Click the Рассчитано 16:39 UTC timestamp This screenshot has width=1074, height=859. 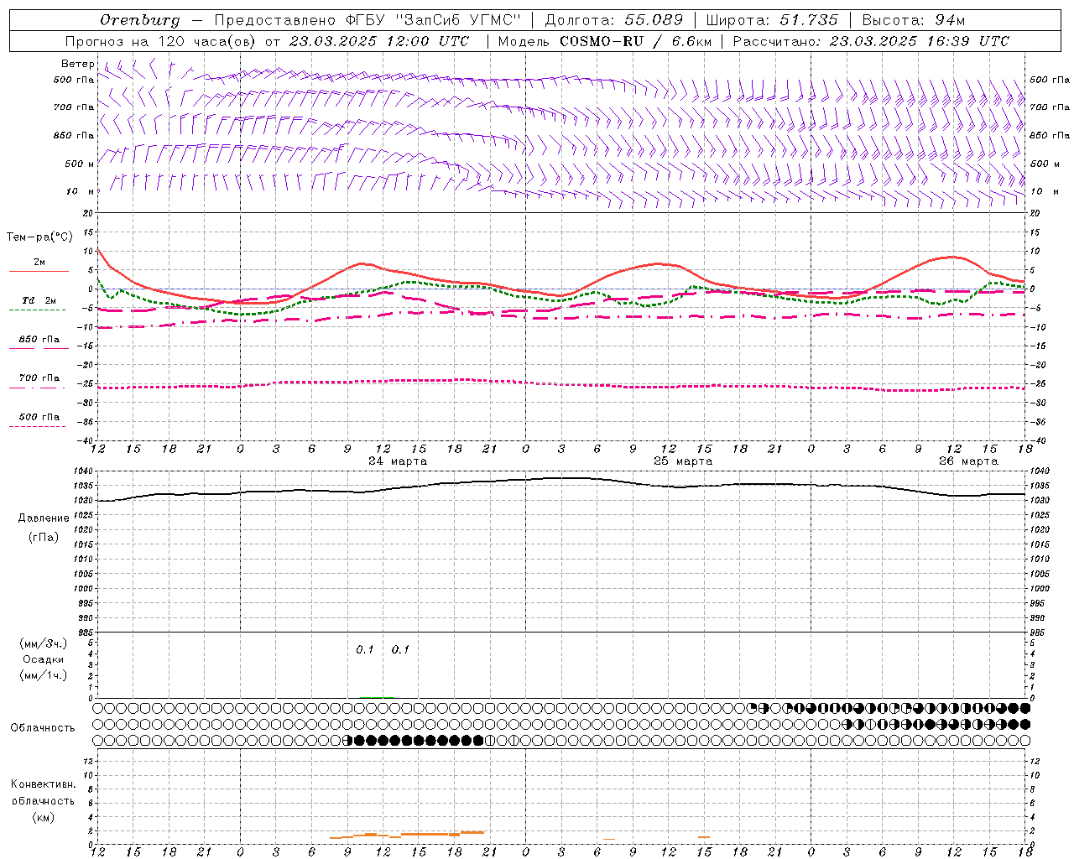[870, 41]
